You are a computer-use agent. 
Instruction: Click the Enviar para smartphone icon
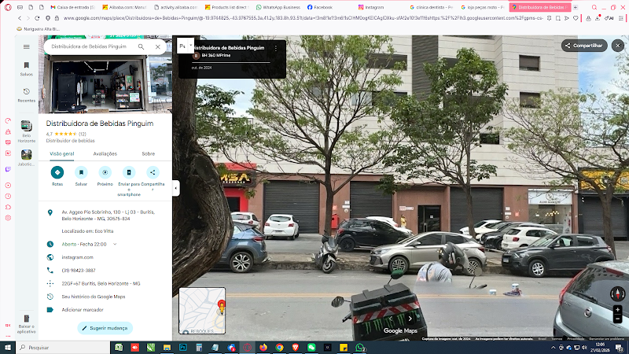tap(129, 172)
